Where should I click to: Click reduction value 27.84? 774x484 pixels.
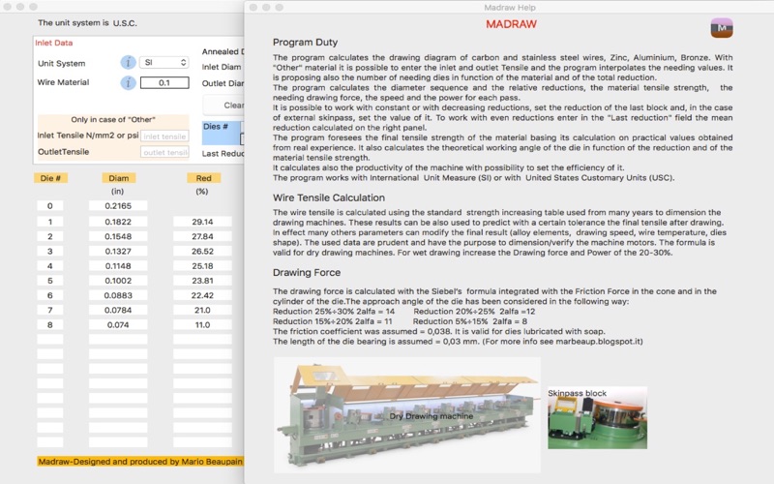[x=202, y=236]
